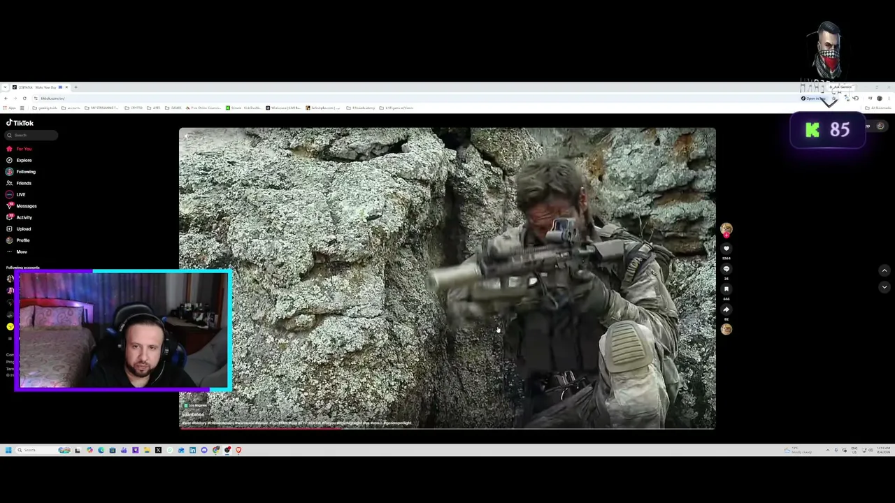Share the video with arrow icon
Image resolution: width=895 pixels, height=503 pixels.
click(726, 309)
